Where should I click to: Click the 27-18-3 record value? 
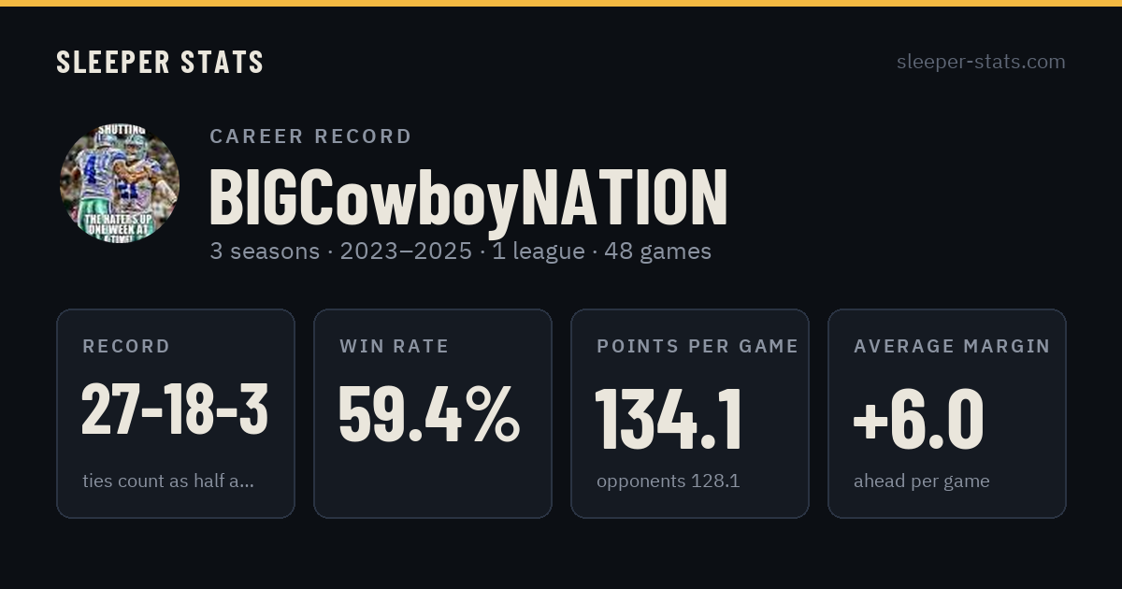click(x=175, y=411)
